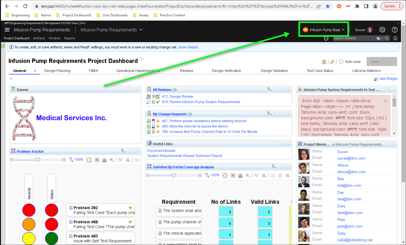Enable the Auto-save checkbox
This screenshot has height=245, width=406.
click(341, 62)
